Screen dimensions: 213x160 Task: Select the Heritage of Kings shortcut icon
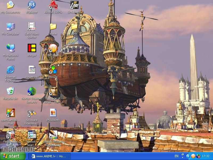[53, 91]
